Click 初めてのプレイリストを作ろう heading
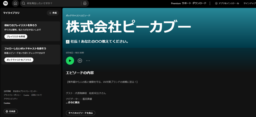256x117 pixels. pos(20,25)
